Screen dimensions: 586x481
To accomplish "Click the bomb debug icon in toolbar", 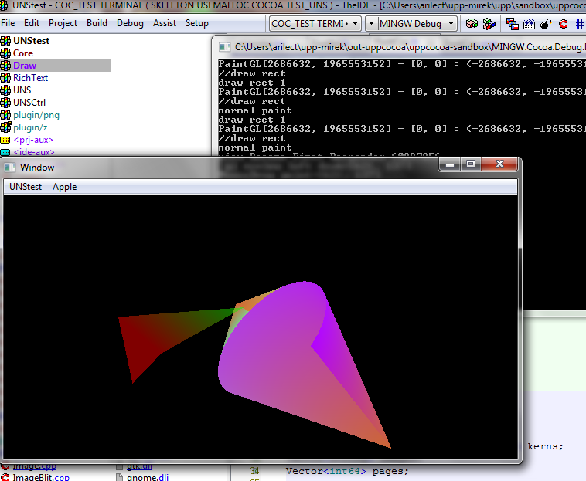I will coord(546,24).
